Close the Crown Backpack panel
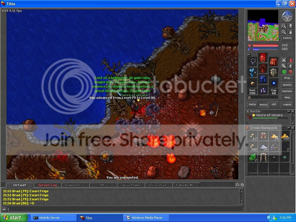Screen dimensions: 296x222 click(x=293, y=127)
